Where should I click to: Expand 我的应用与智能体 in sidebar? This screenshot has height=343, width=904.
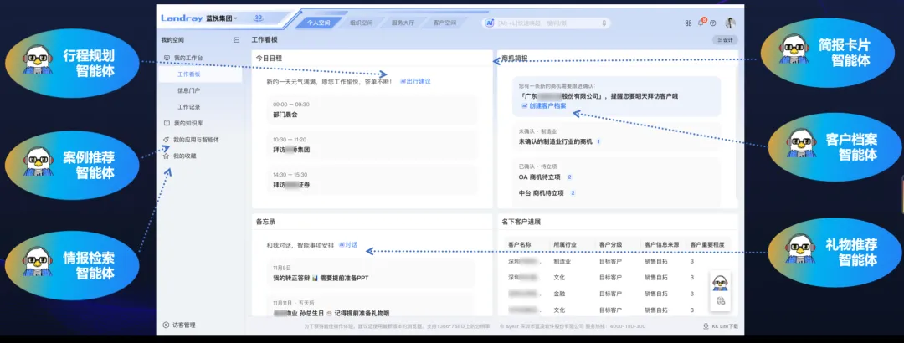click(x=195, y=140)
